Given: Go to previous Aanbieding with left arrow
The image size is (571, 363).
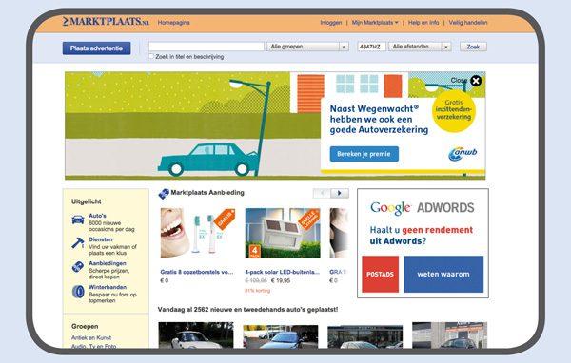Looking at the screenshot, I should point(322,193).
